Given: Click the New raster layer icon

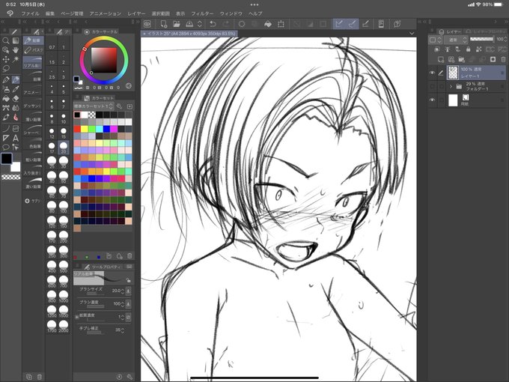Looking at the screenshot, I should (440, 59).
